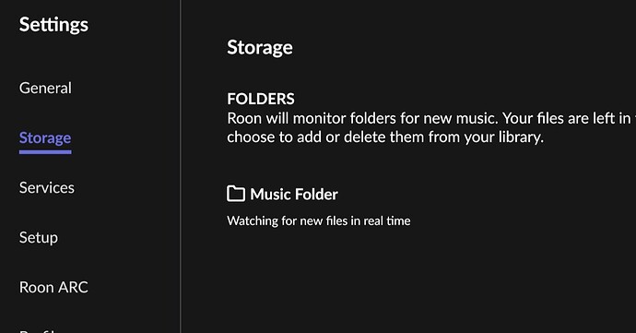Click the Storage page heading
The width and height of the screenshot is (636, 333).
click(260, 48)
